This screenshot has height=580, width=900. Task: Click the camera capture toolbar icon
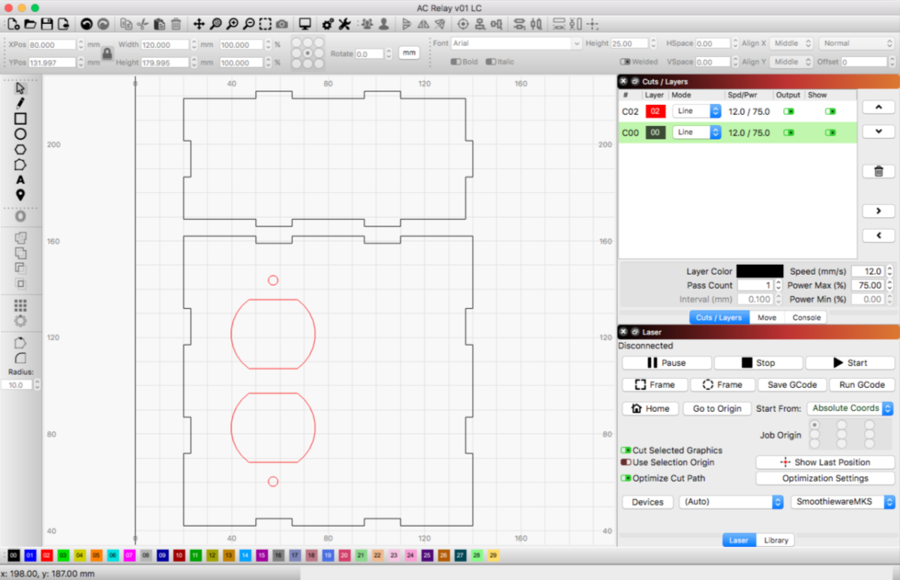coord(280,23)
